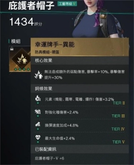Click the 核心效果 section header
The height and width of the screenshot is (165, 134).
[x=44, y=60]
